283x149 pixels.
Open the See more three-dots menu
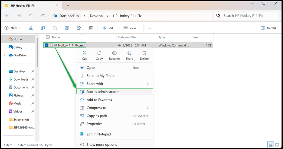(150, 28)
